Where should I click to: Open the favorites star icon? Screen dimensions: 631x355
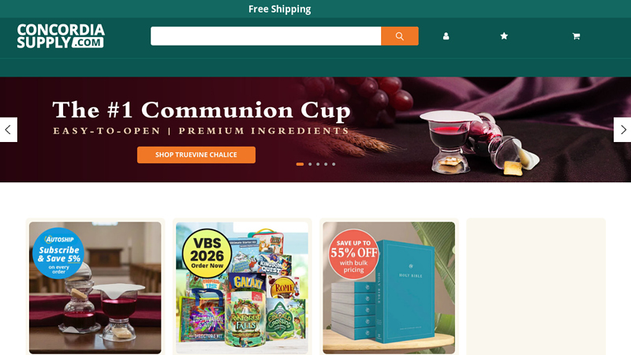coord(504,36)
